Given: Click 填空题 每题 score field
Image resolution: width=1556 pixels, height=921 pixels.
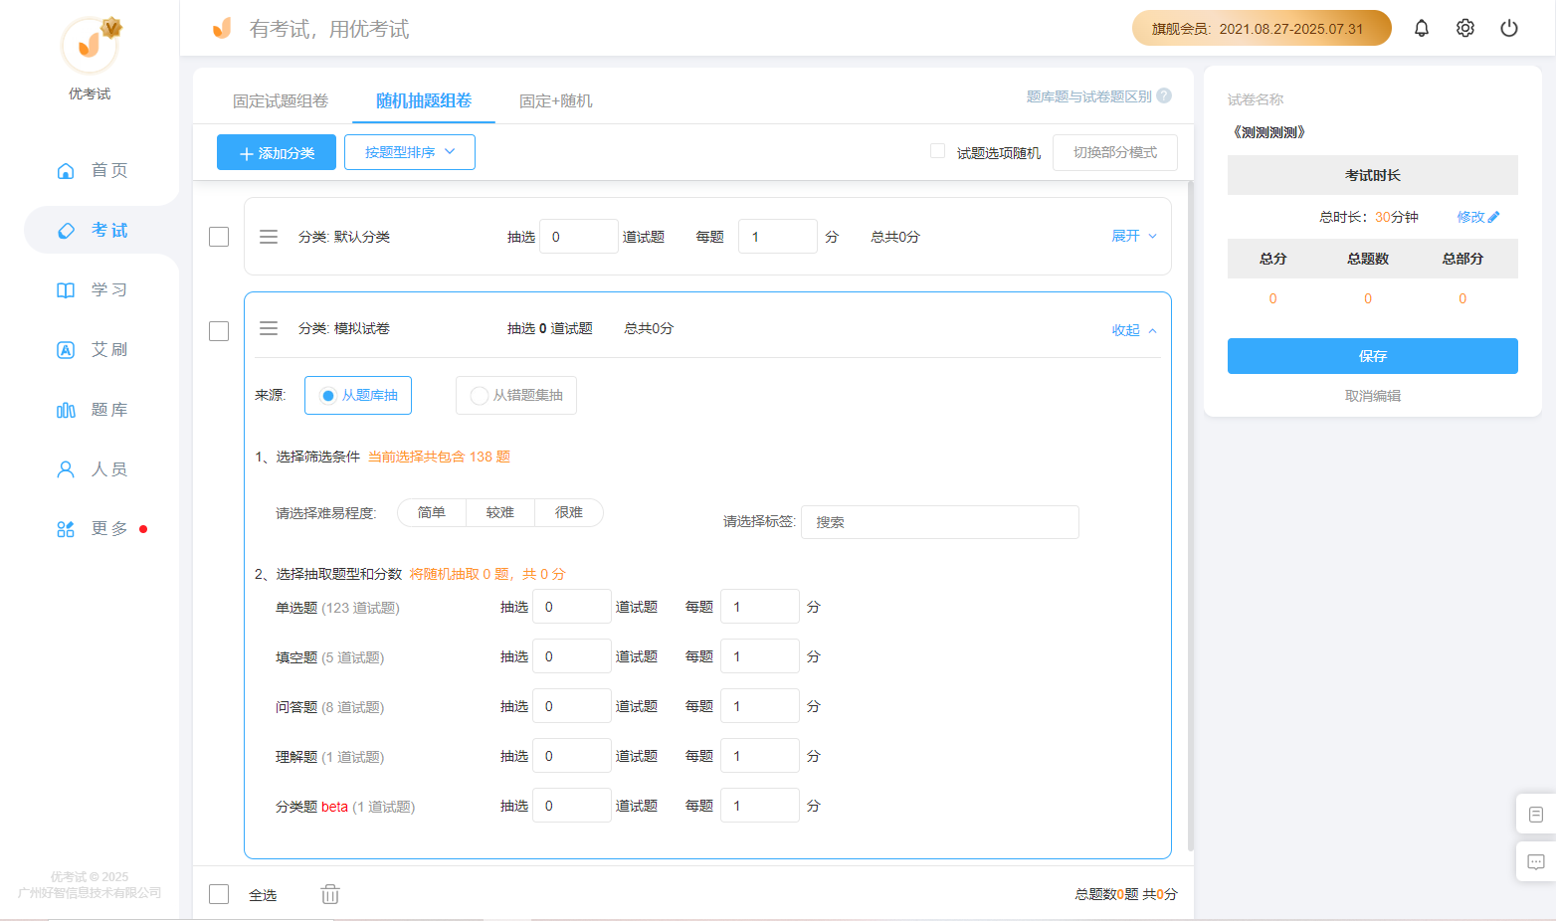Looking at the screenshot, I should coord(760,656).
